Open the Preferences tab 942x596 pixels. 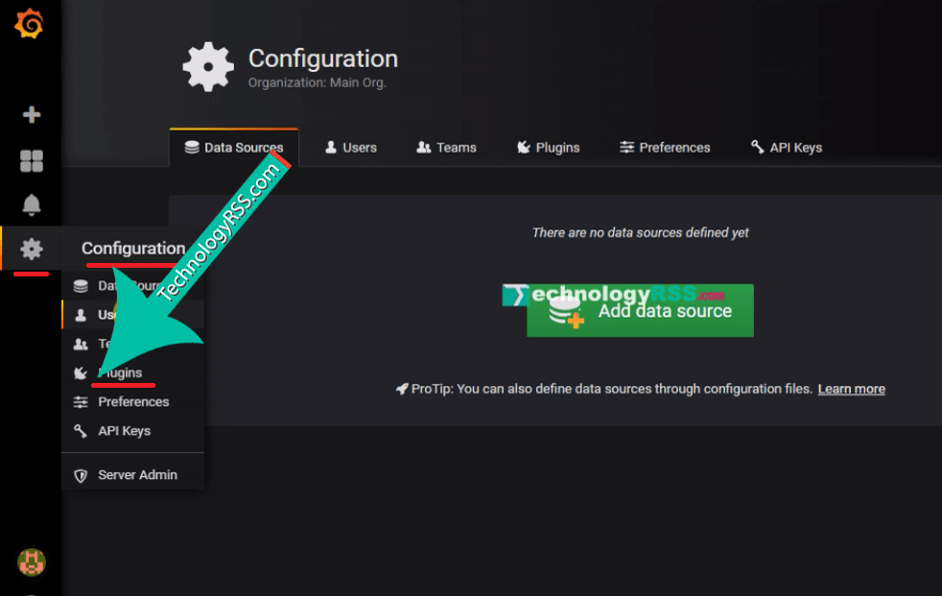[x=665, y=148]
